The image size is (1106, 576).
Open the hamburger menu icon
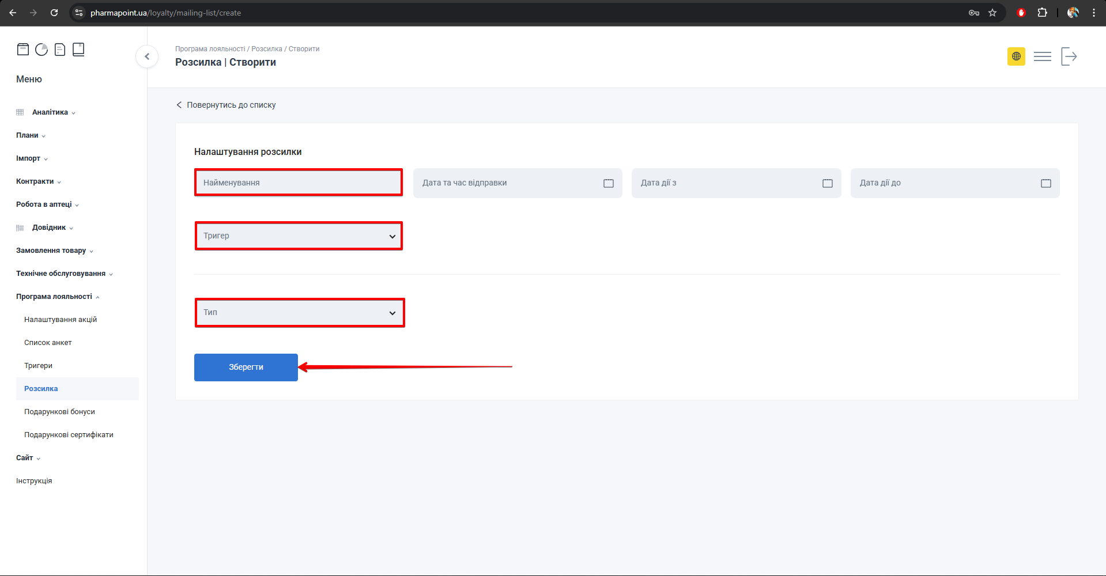pyautogui.click(x=1042, y=56)
